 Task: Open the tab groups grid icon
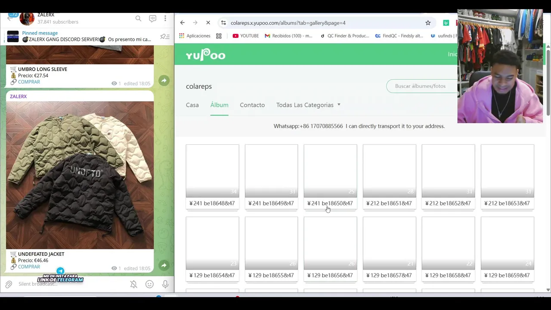(x=219, y=36)
